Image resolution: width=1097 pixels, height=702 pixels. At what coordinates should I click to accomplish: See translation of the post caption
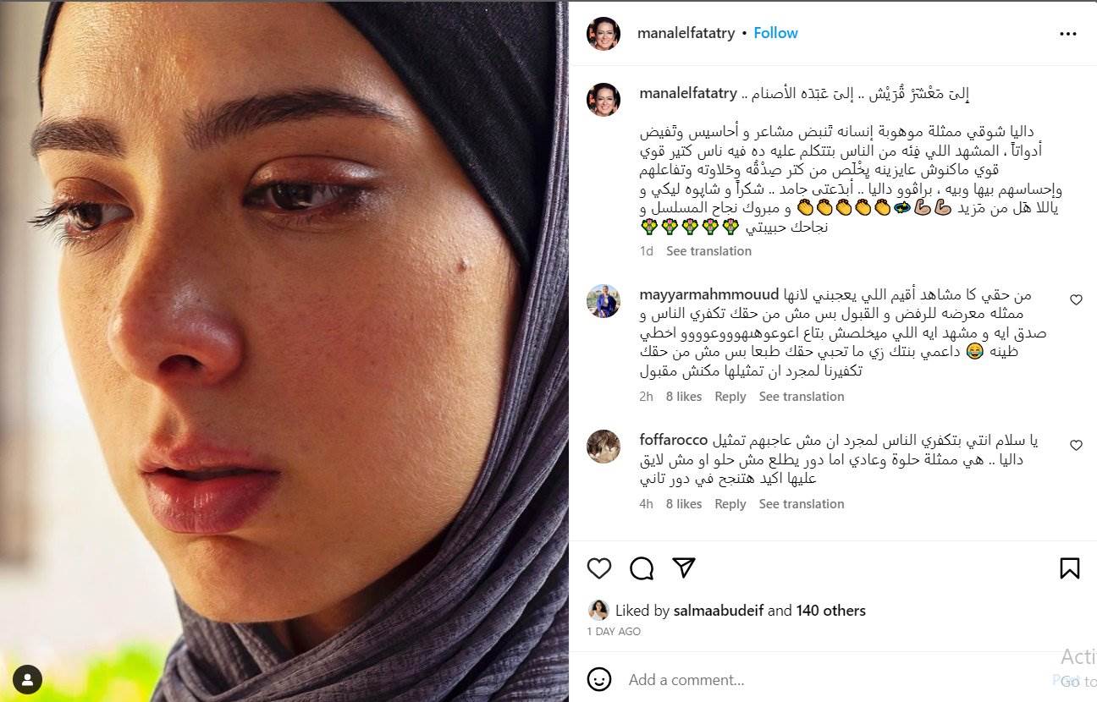tap(708, 251)
